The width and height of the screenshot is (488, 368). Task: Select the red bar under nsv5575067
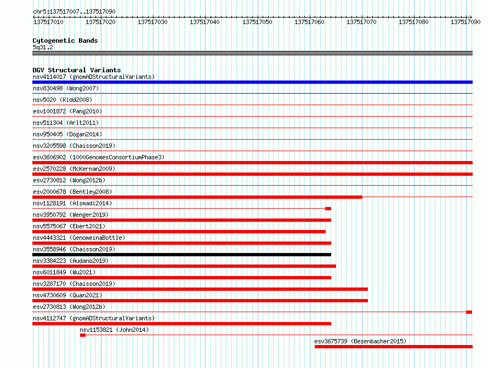click(179, 232)
